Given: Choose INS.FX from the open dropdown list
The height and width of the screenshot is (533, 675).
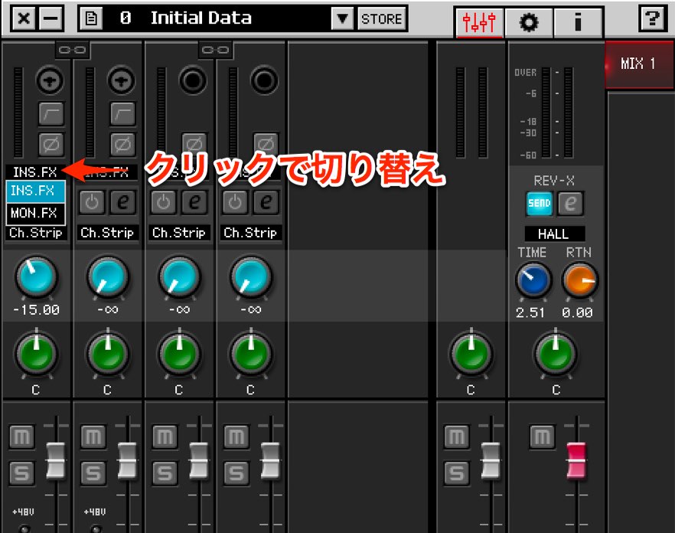Looking at the screenshot, I should 35,191.
